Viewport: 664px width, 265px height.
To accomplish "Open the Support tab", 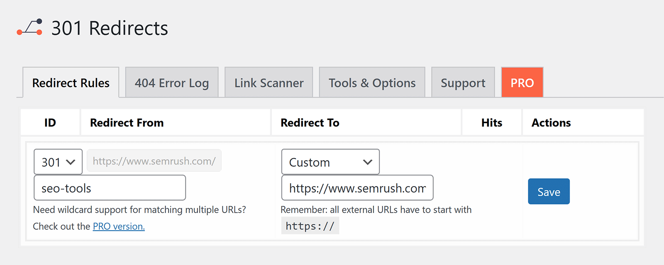I will [x=463, y=83].
